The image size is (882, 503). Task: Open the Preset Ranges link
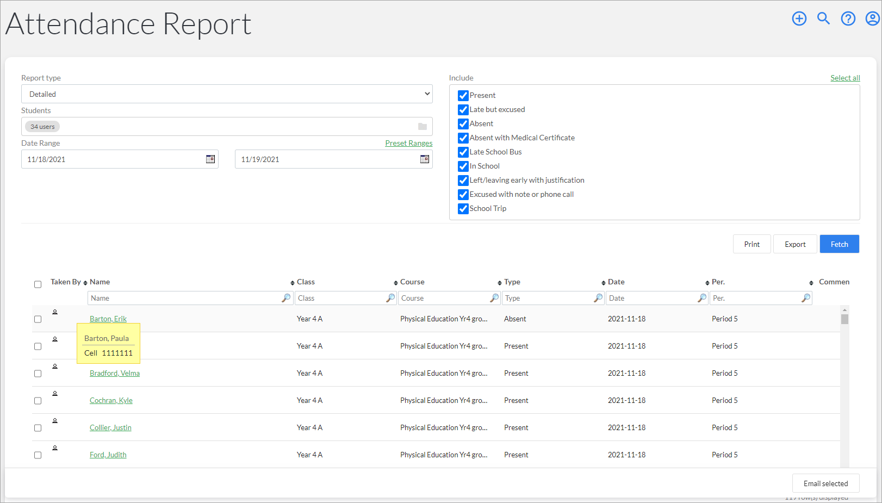tap(409, 143)
